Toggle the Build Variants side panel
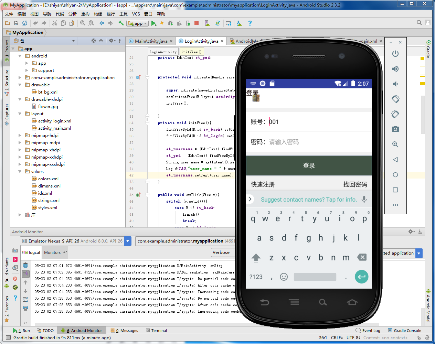Viewport: 435px width, 344px height. (7, 272)
